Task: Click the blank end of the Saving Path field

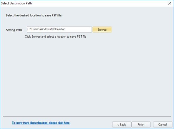Action: tap(78, 29)
